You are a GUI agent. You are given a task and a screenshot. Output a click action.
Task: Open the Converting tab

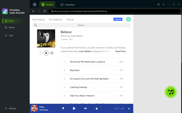[x=67, y=5]
